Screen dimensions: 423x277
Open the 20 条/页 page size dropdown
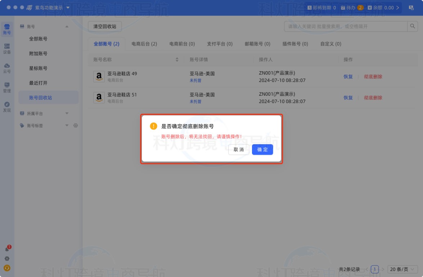(403, 269)
